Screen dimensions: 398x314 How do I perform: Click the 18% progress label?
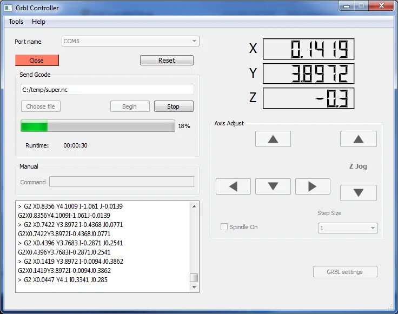184,126
